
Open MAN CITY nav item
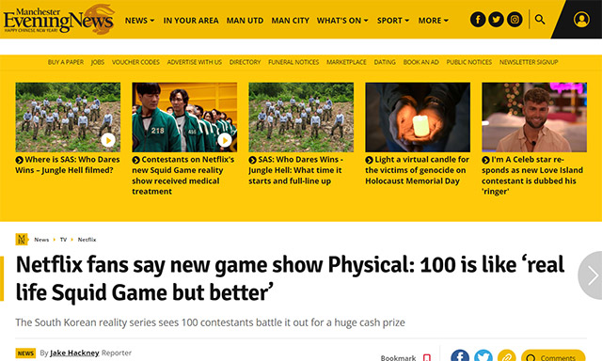(291, 21)
